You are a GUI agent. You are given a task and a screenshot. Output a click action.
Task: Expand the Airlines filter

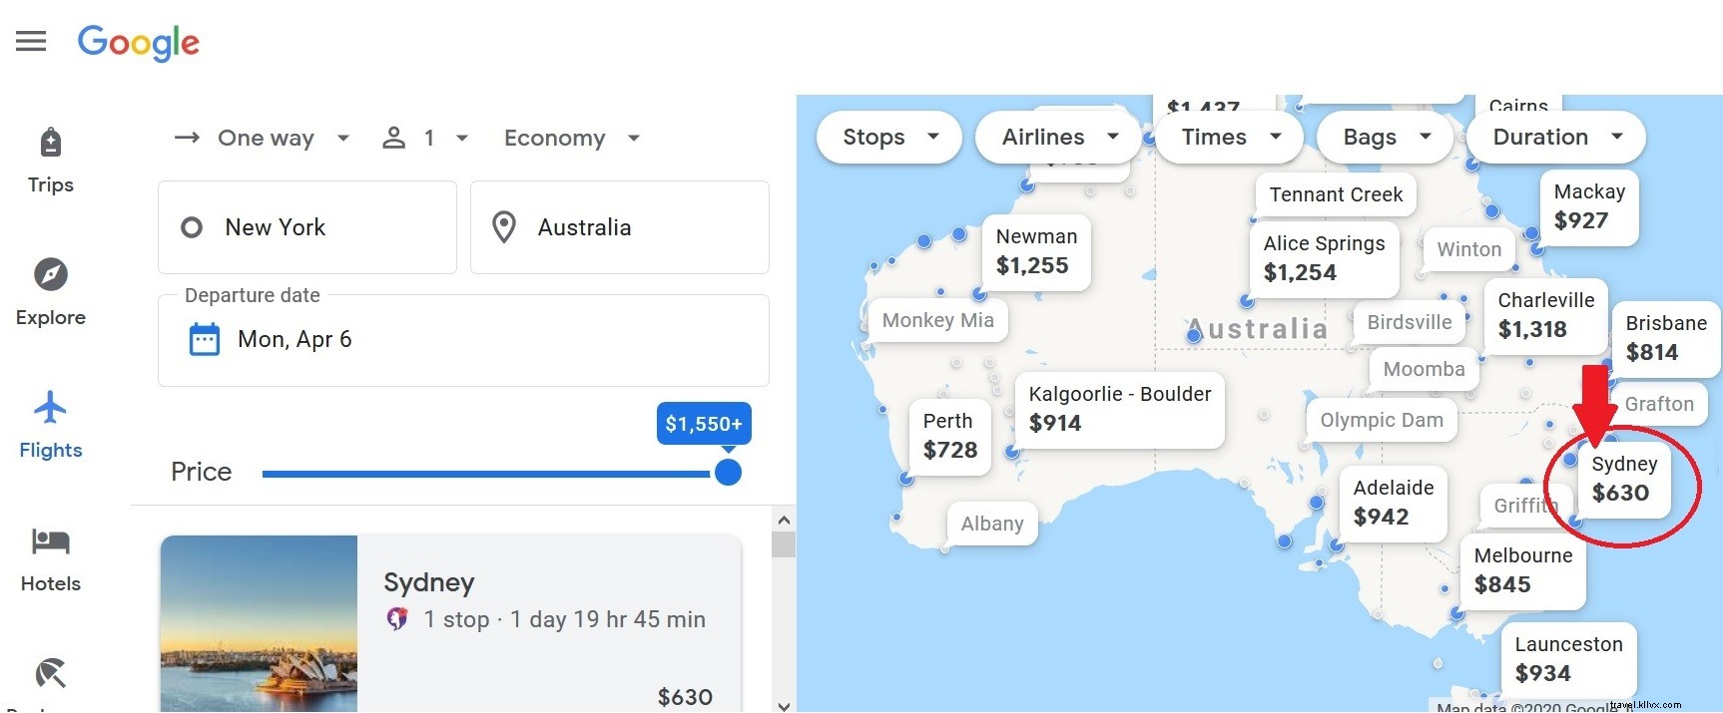click(1056, 137)
